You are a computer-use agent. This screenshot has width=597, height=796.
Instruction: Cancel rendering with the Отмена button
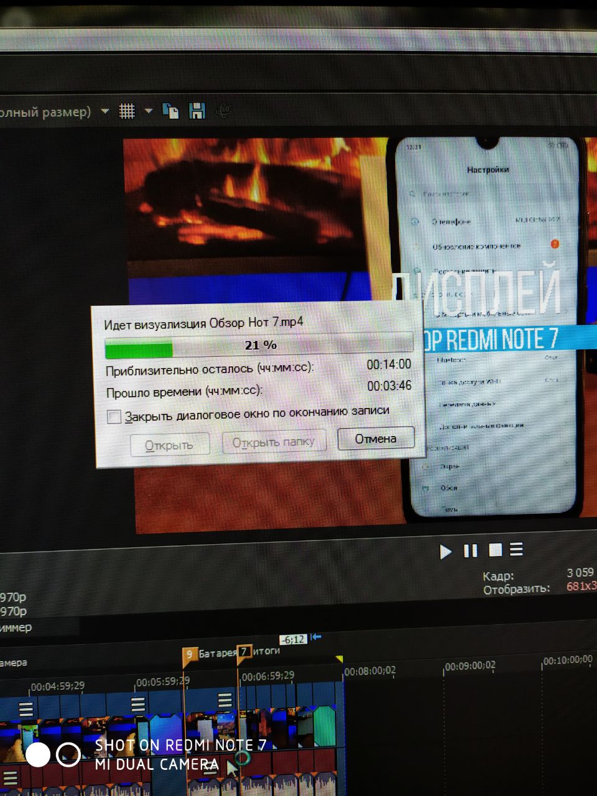pos(376,438)
